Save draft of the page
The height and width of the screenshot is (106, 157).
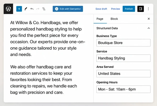[101, 9]
